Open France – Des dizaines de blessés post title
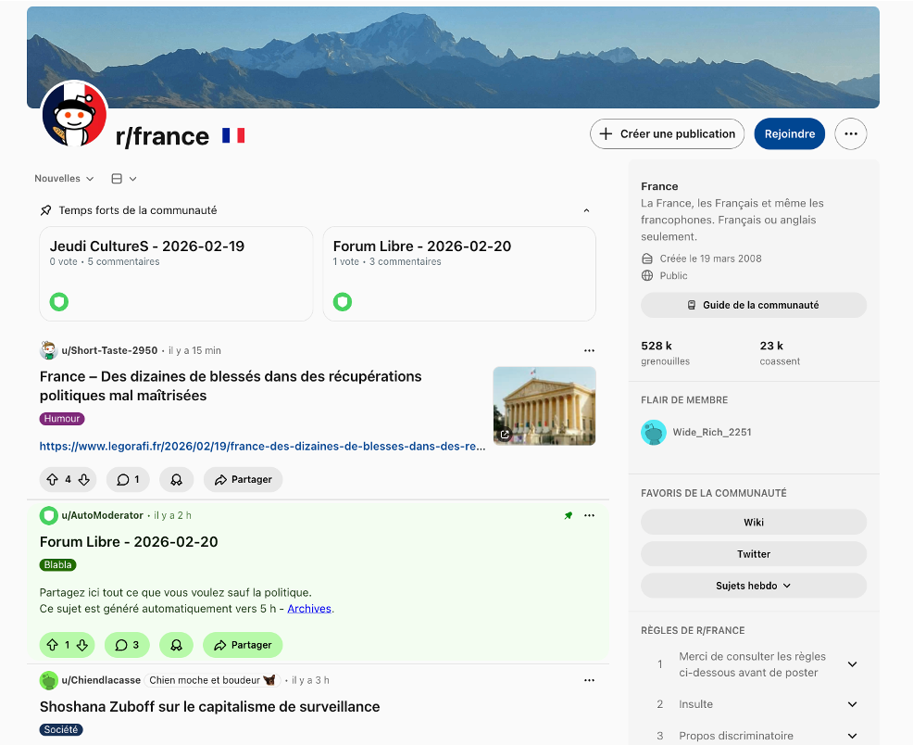 click(231, 385)
